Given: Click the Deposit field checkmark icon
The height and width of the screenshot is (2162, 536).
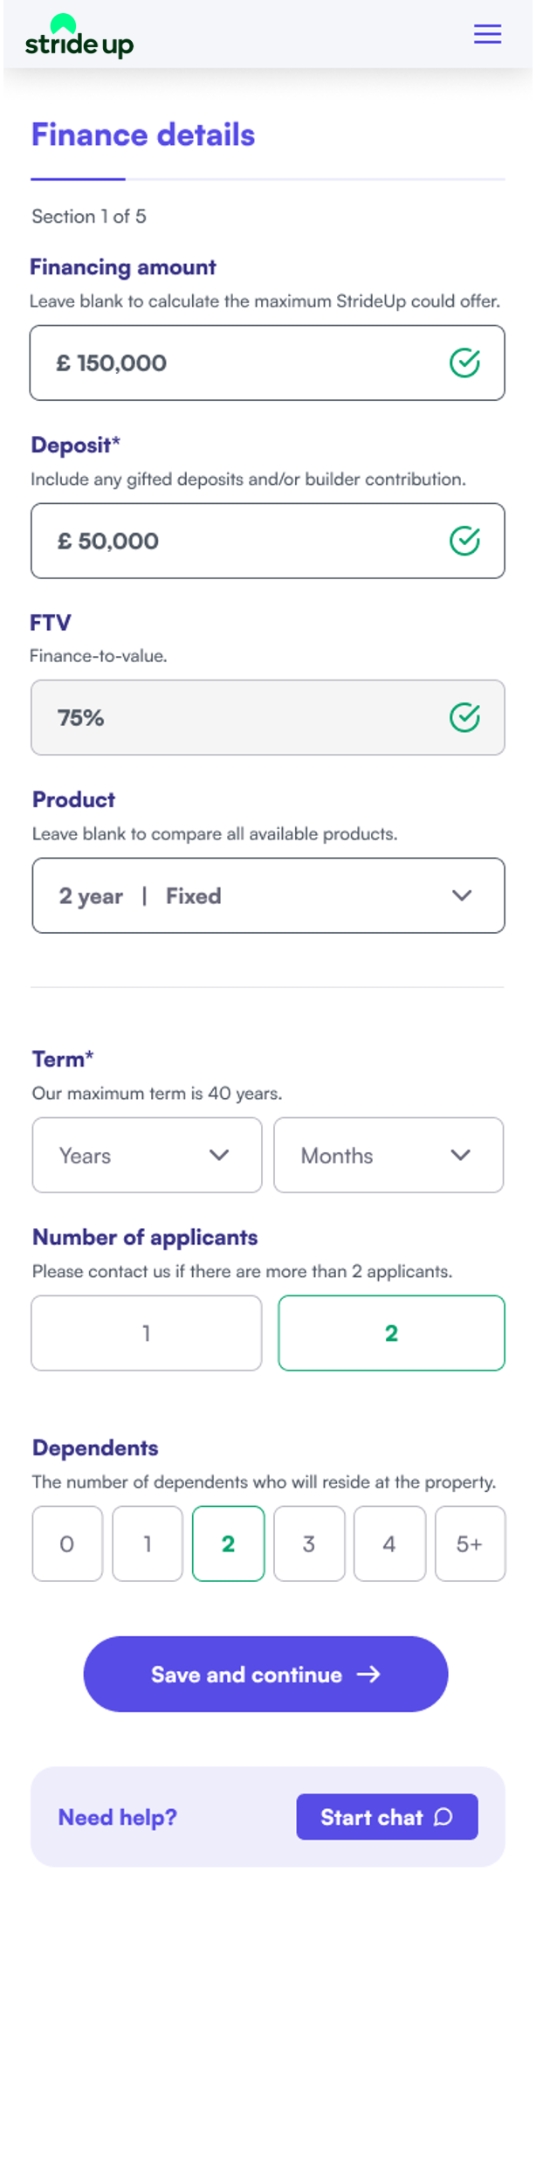Looking at the screenshot, I should tap(464, 541).
